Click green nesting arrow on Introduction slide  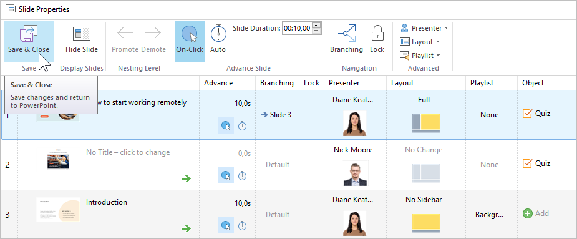pyautogui.click(x=187, y=229)
